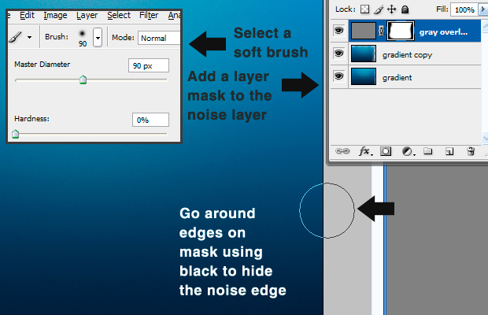Open the layer style fx menu
Viewport: 488px width, 315px height.
(365, 151)
